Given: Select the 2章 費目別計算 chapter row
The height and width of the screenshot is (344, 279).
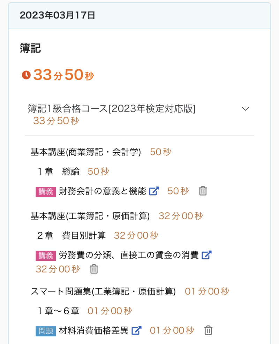Looking at the screenshot, I should point(71,236).
